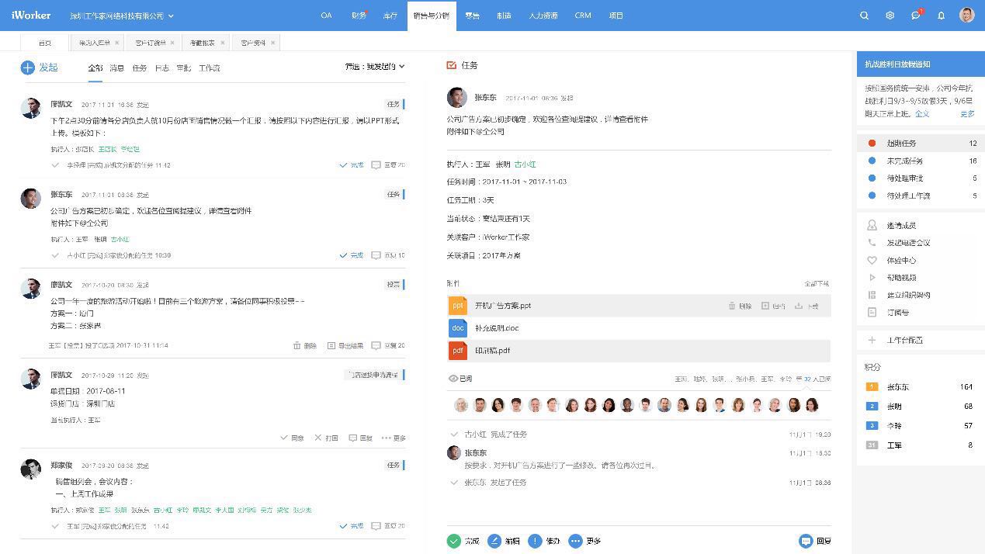Close the 客户订货单 tab
This screenshot has height=554, width=985.
pos(172,43)
